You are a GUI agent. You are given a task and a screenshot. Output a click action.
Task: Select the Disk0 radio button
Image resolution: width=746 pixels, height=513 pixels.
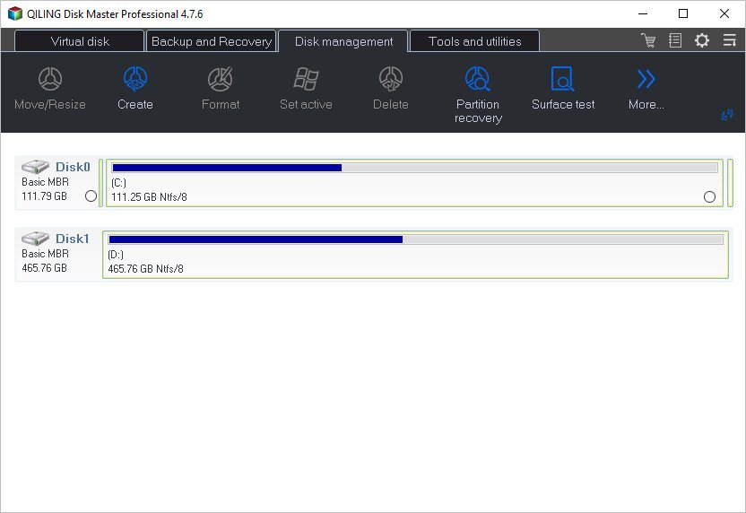click(91, 196)
